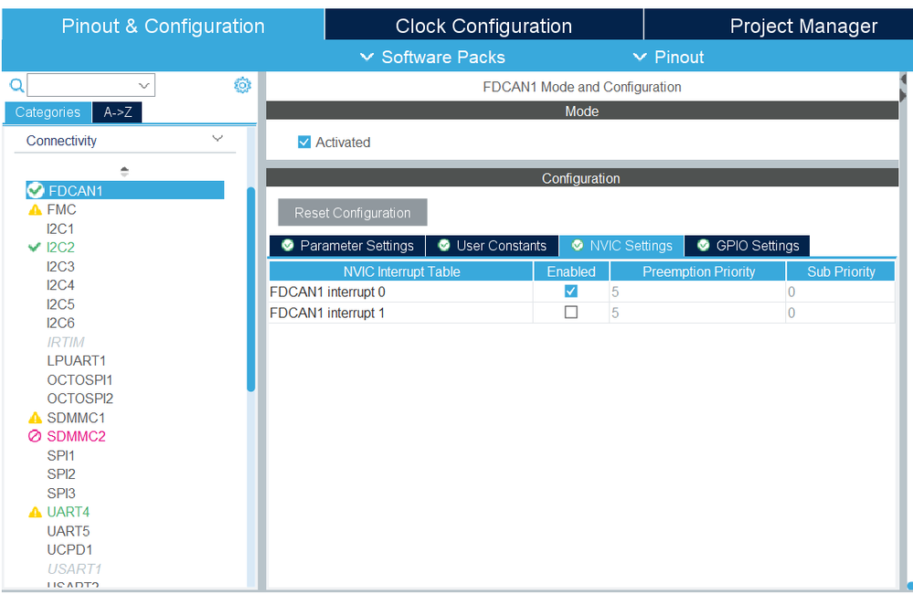Toggle the Activated checkbox
Screen dimensions: 913x595
304,142
